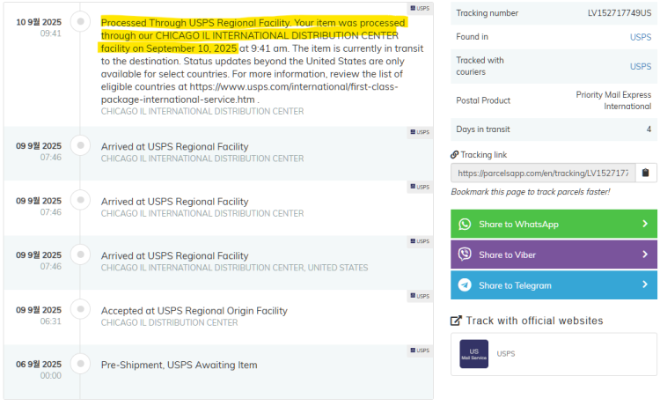Select tracking number LV152717749US

click(620, 13)
